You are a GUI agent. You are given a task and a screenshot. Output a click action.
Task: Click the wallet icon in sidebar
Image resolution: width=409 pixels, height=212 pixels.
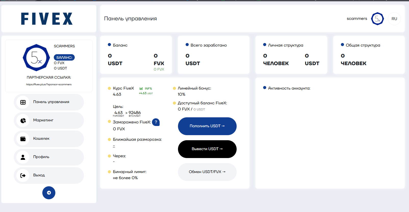click(23, 139)
